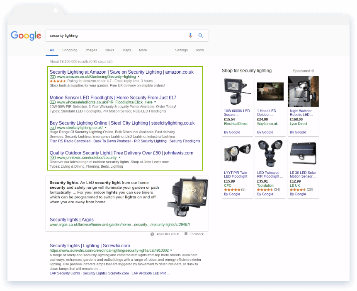Click the argos.co.uk green URL
The height and width of the screenshot is (291, 357).
[x=120, y=225]
